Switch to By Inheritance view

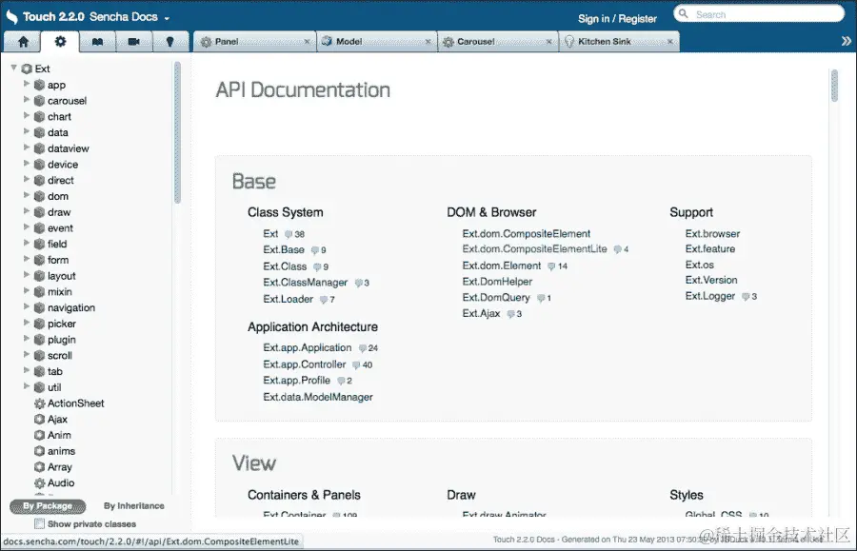click(x=134, y=505)
